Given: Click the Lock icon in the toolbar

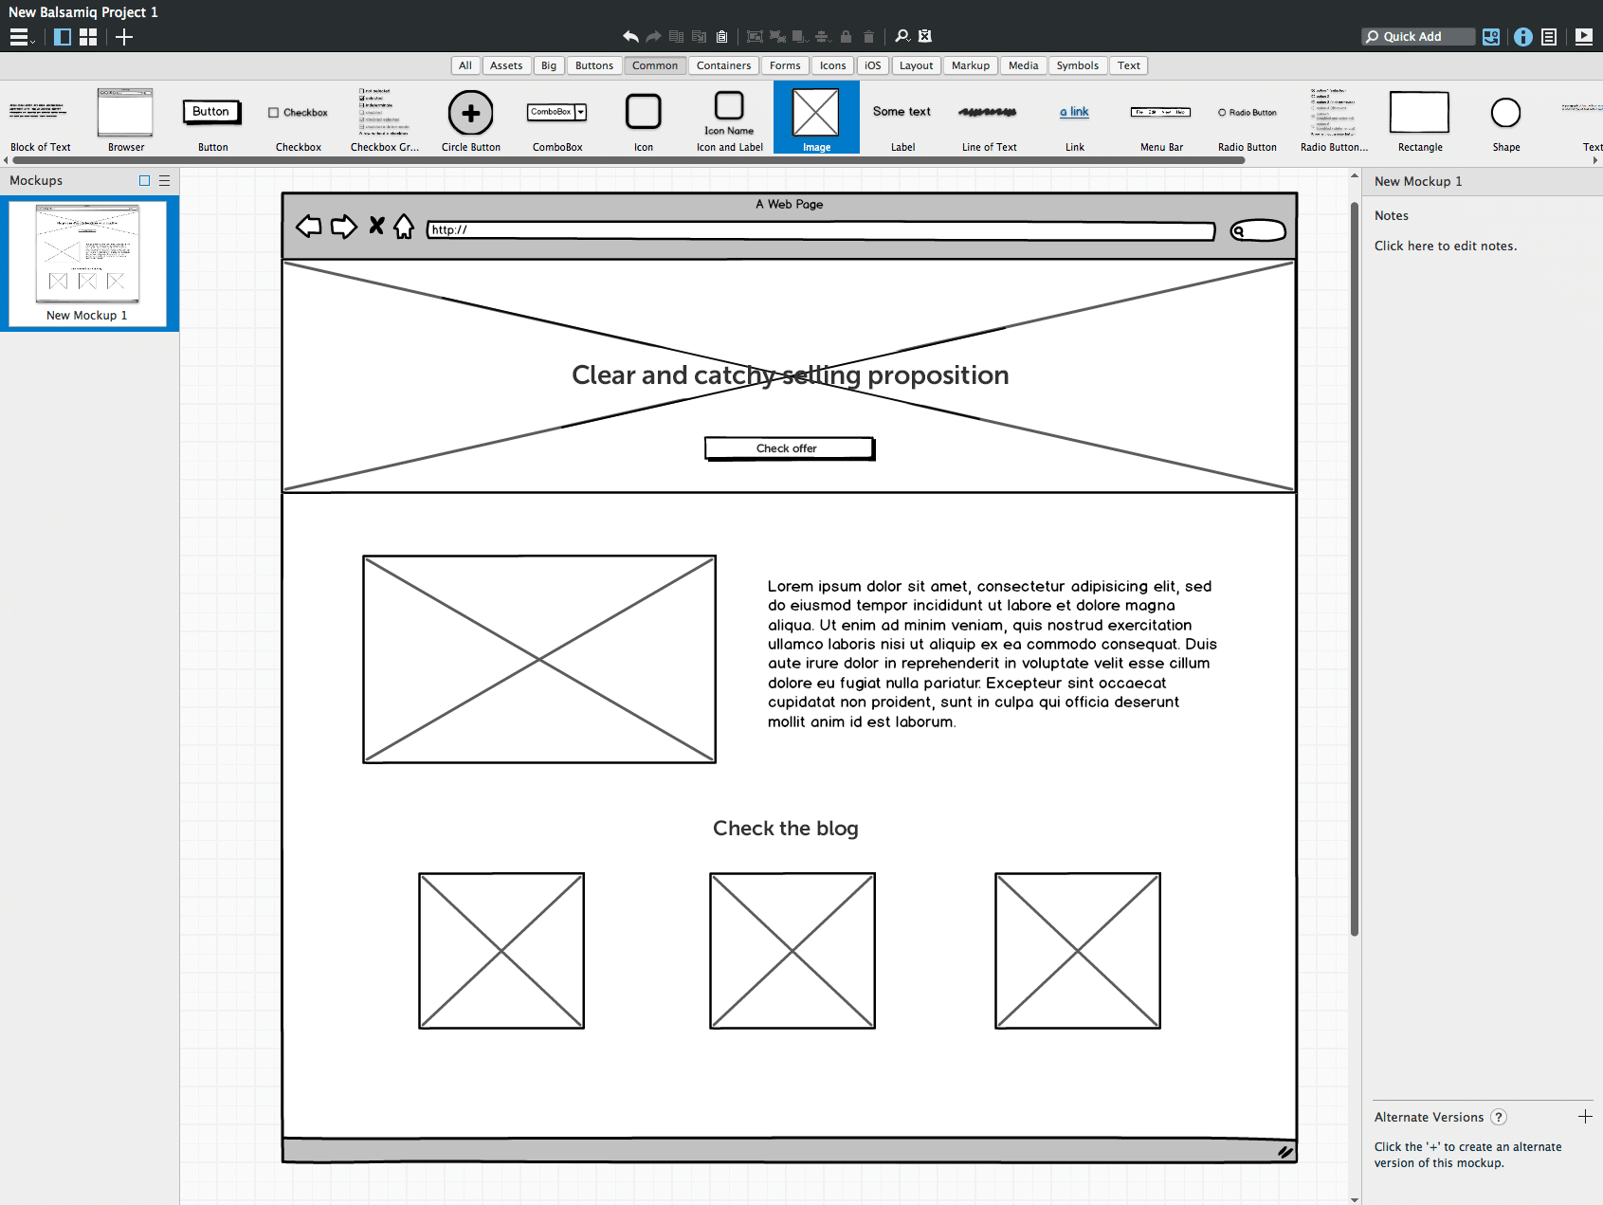Looking at the screenshot, I should coord(846,36).
